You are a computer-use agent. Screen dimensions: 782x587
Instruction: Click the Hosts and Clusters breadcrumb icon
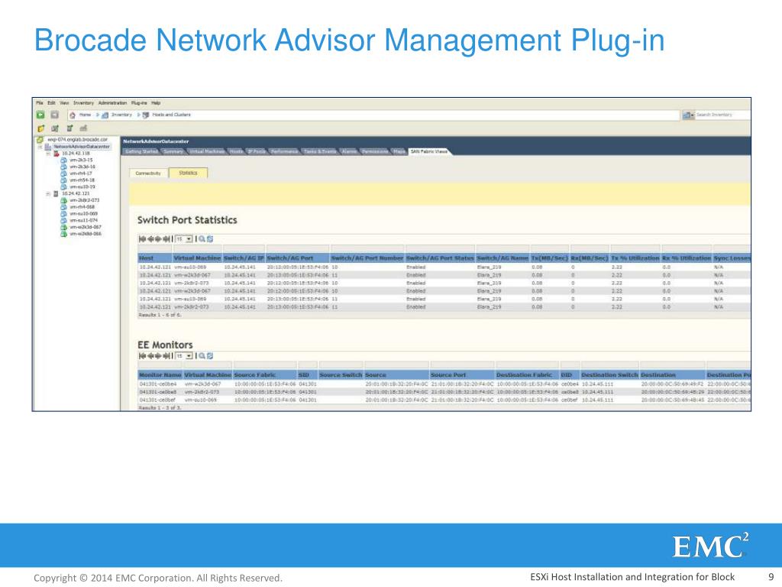point(146,115)
